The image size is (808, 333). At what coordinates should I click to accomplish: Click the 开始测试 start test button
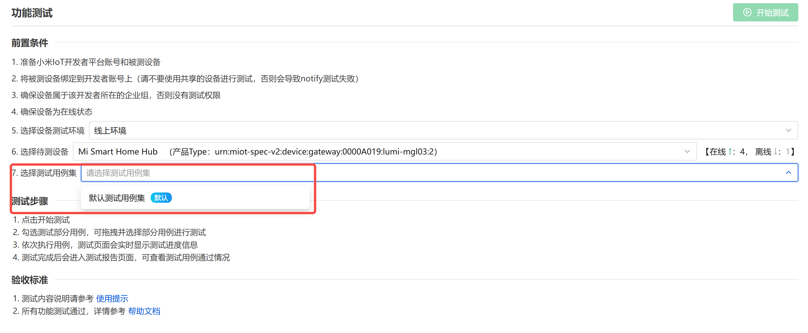[x=765, y=13]
